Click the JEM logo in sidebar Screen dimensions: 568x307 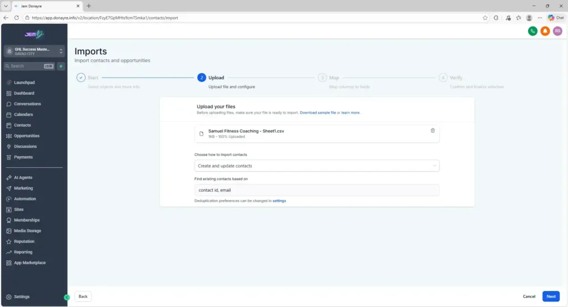click(34, 34)
